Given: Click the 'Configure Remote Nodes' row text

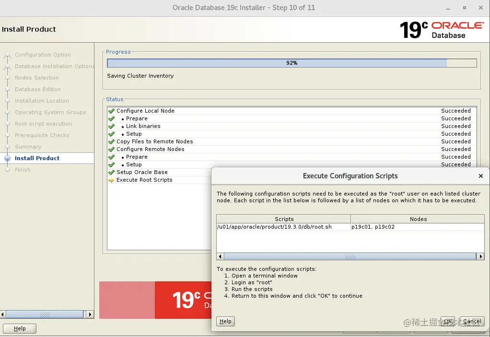Looking at the screenshot, I should click(151, 149).
